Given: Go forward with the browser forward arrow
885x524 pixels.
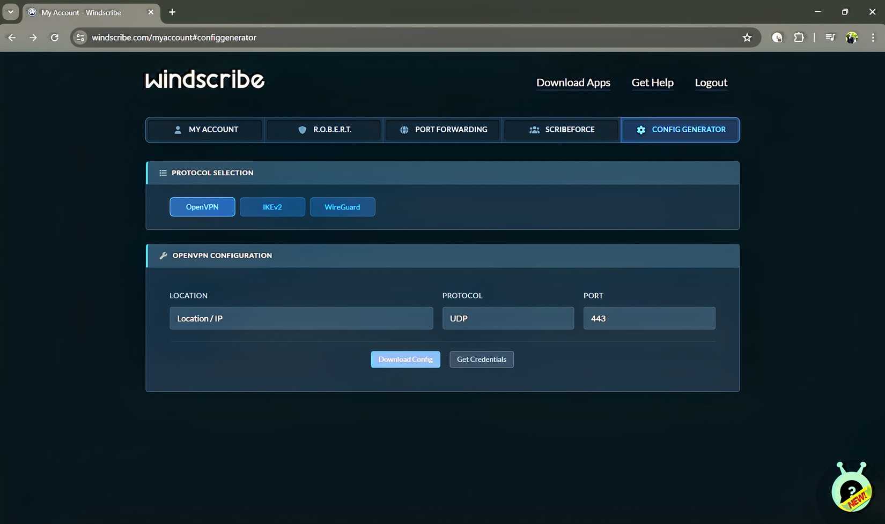Looking at the screenshot, I should 33,38.
